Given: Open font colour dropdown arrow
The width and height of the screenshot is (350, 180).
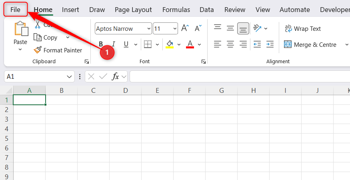Looking at the screenshot, I should tap(199, 44).
